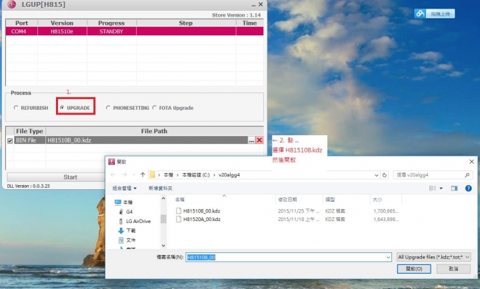
Task: Remove BIN file with red X icon
Action: tap(259, 140)
